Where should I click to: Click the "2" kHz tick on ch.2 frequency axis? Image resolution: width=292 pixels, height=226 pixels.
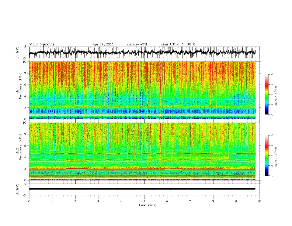point(25,169)
